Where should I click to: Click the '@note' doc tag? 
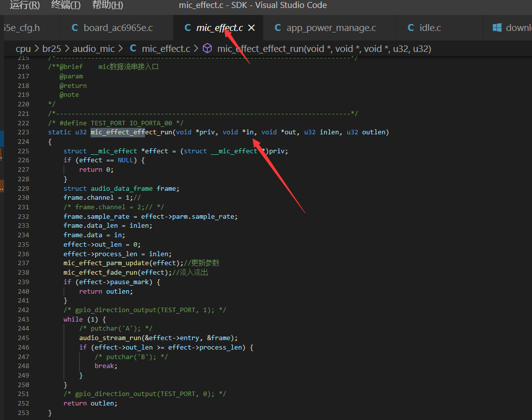69,95
